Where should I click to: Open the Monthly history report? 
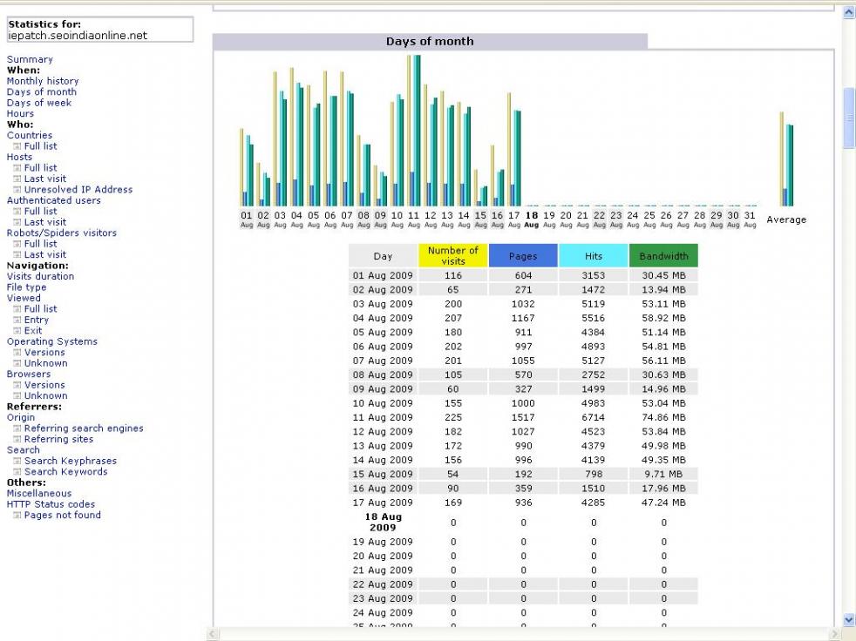[x=42, y=81]
